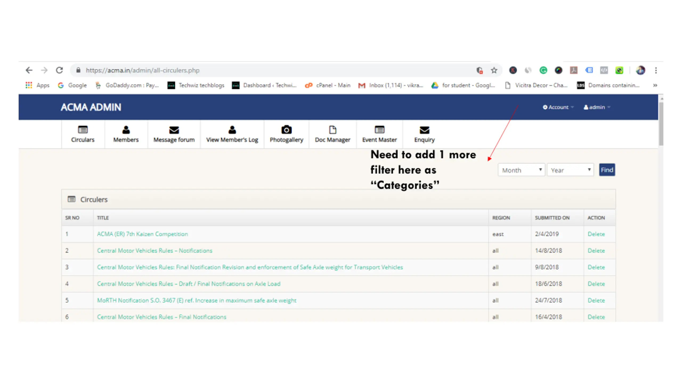The height and width of the screenshot is (383, 682).
Task: Open Central Motor Vehicles Rules – Notifications link
Action: [155, 251]
